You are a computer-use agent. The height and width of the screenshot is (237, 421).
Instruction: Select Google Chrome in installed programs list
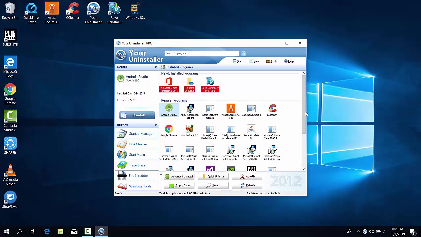(x=169, y=131)
